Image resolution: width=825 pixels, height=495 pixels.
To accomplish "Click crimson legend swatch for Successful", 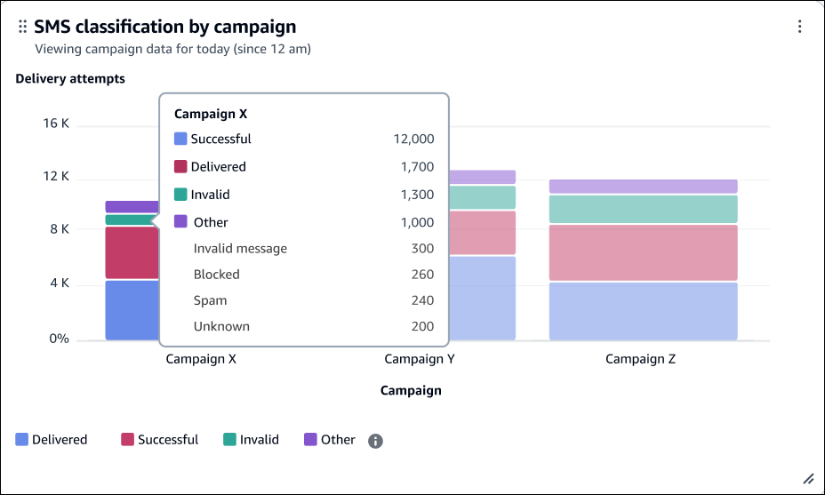I will coord(128,440).
